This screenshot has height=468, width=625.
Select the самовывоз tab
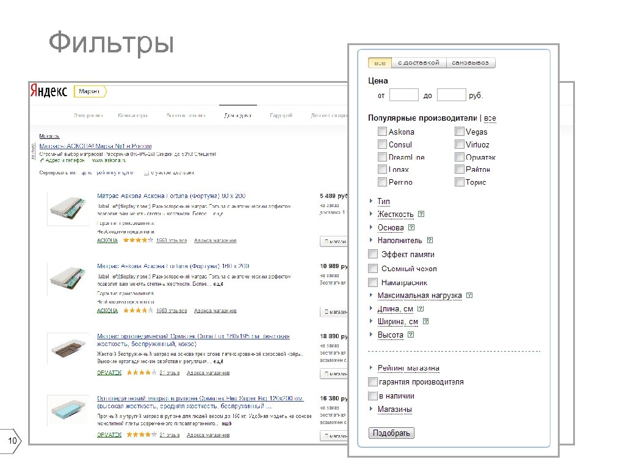[471, 63]
